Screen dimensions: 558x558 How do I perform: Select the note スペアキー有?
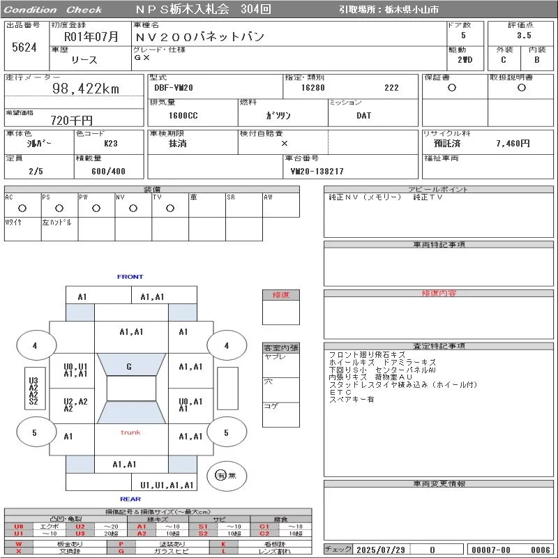(x=352, y=400)
